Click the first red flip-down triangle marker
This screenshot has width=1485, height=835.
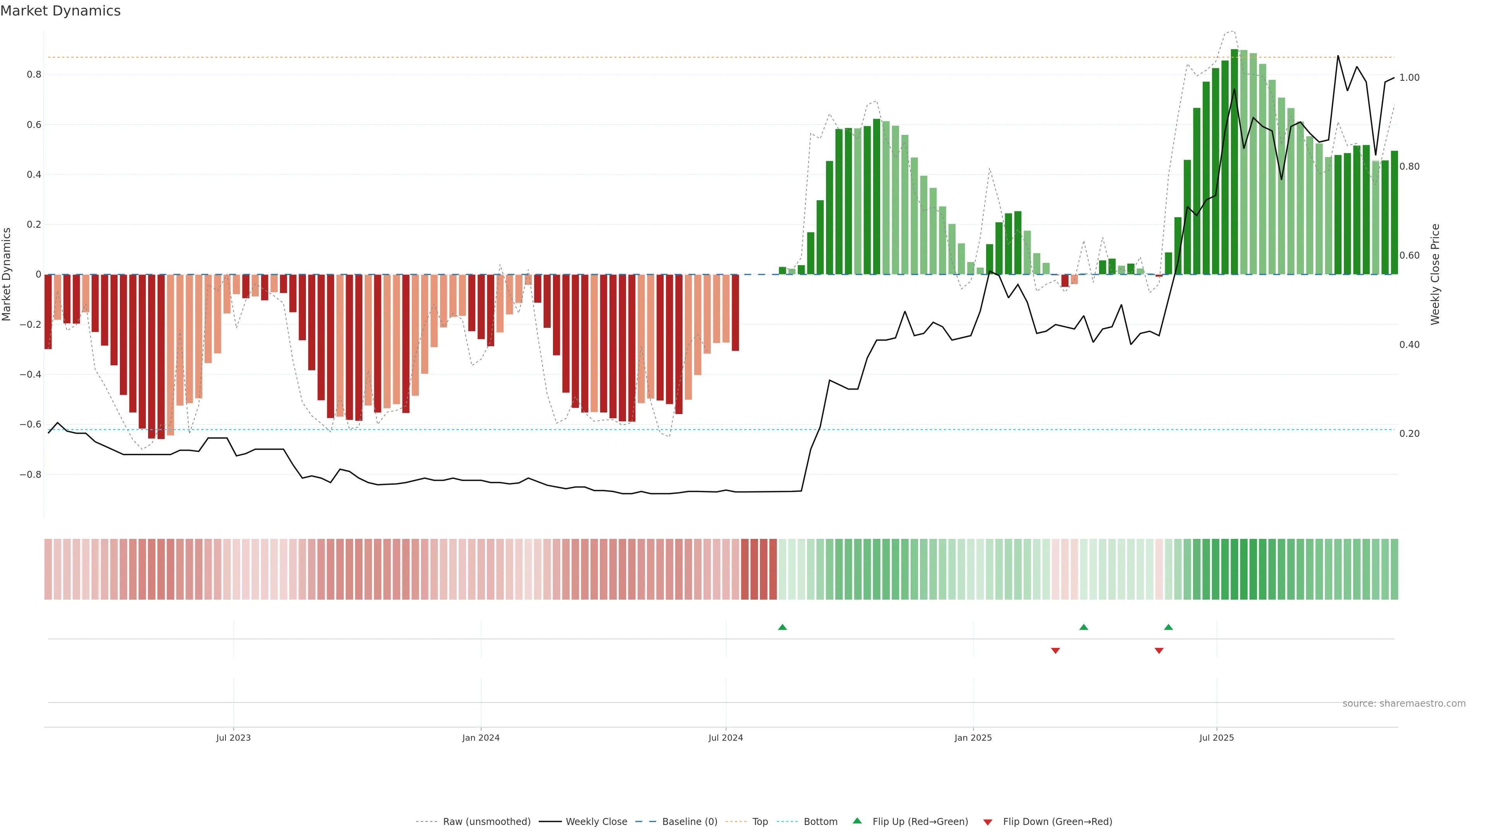click(1055, 651)
